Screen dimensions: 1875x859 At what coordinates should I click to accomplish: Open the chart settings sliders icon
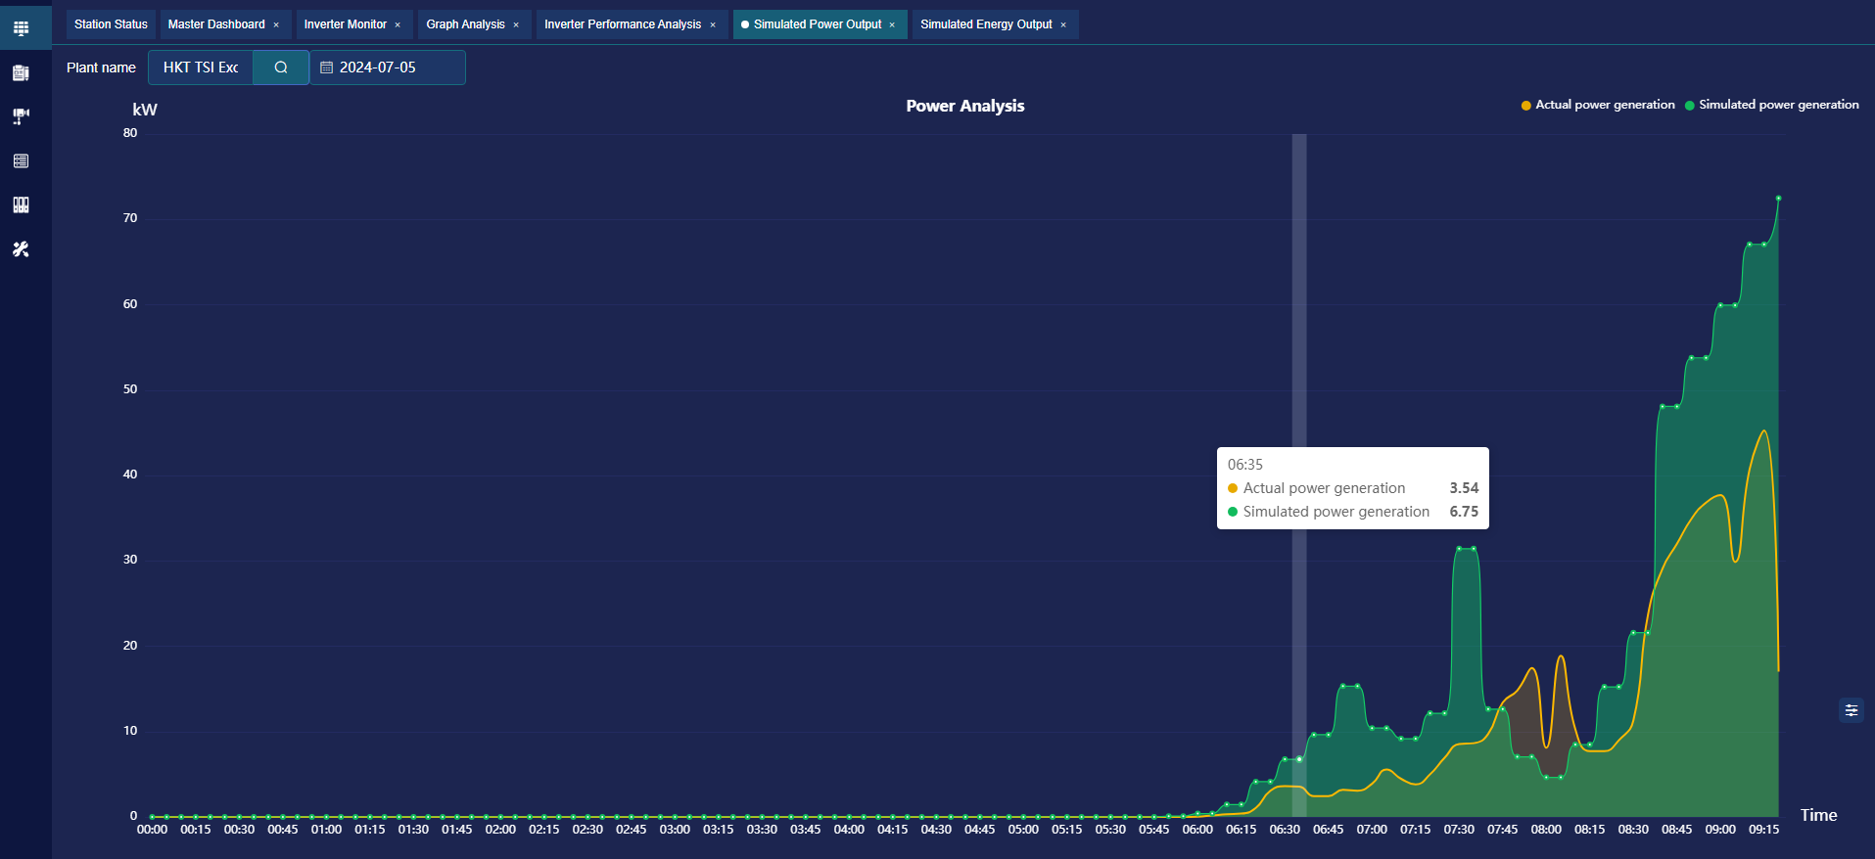pos(1852,710)
